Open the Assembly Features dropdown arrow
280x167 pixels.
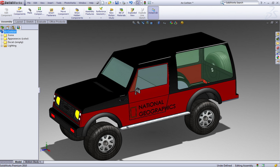pyautogui.click(x=90, y=18)
